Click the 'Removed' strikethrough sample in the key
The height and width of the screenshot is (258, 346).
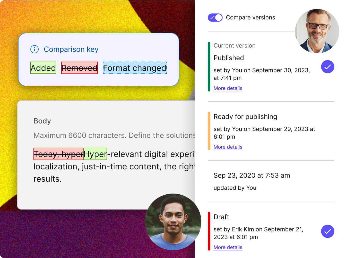click(79, 68)
